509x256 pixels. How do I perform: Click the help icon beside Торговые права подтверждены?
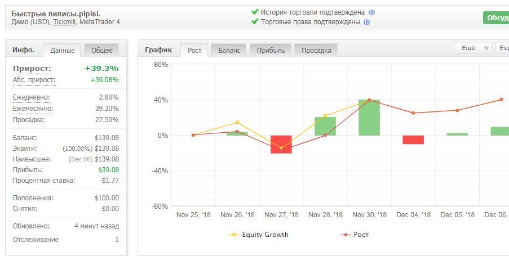tap(366, 23)
